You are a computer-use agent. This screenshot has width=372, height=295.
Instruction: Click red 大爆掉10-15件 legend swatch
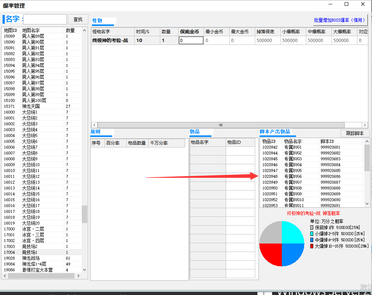(x=312, y=246)
